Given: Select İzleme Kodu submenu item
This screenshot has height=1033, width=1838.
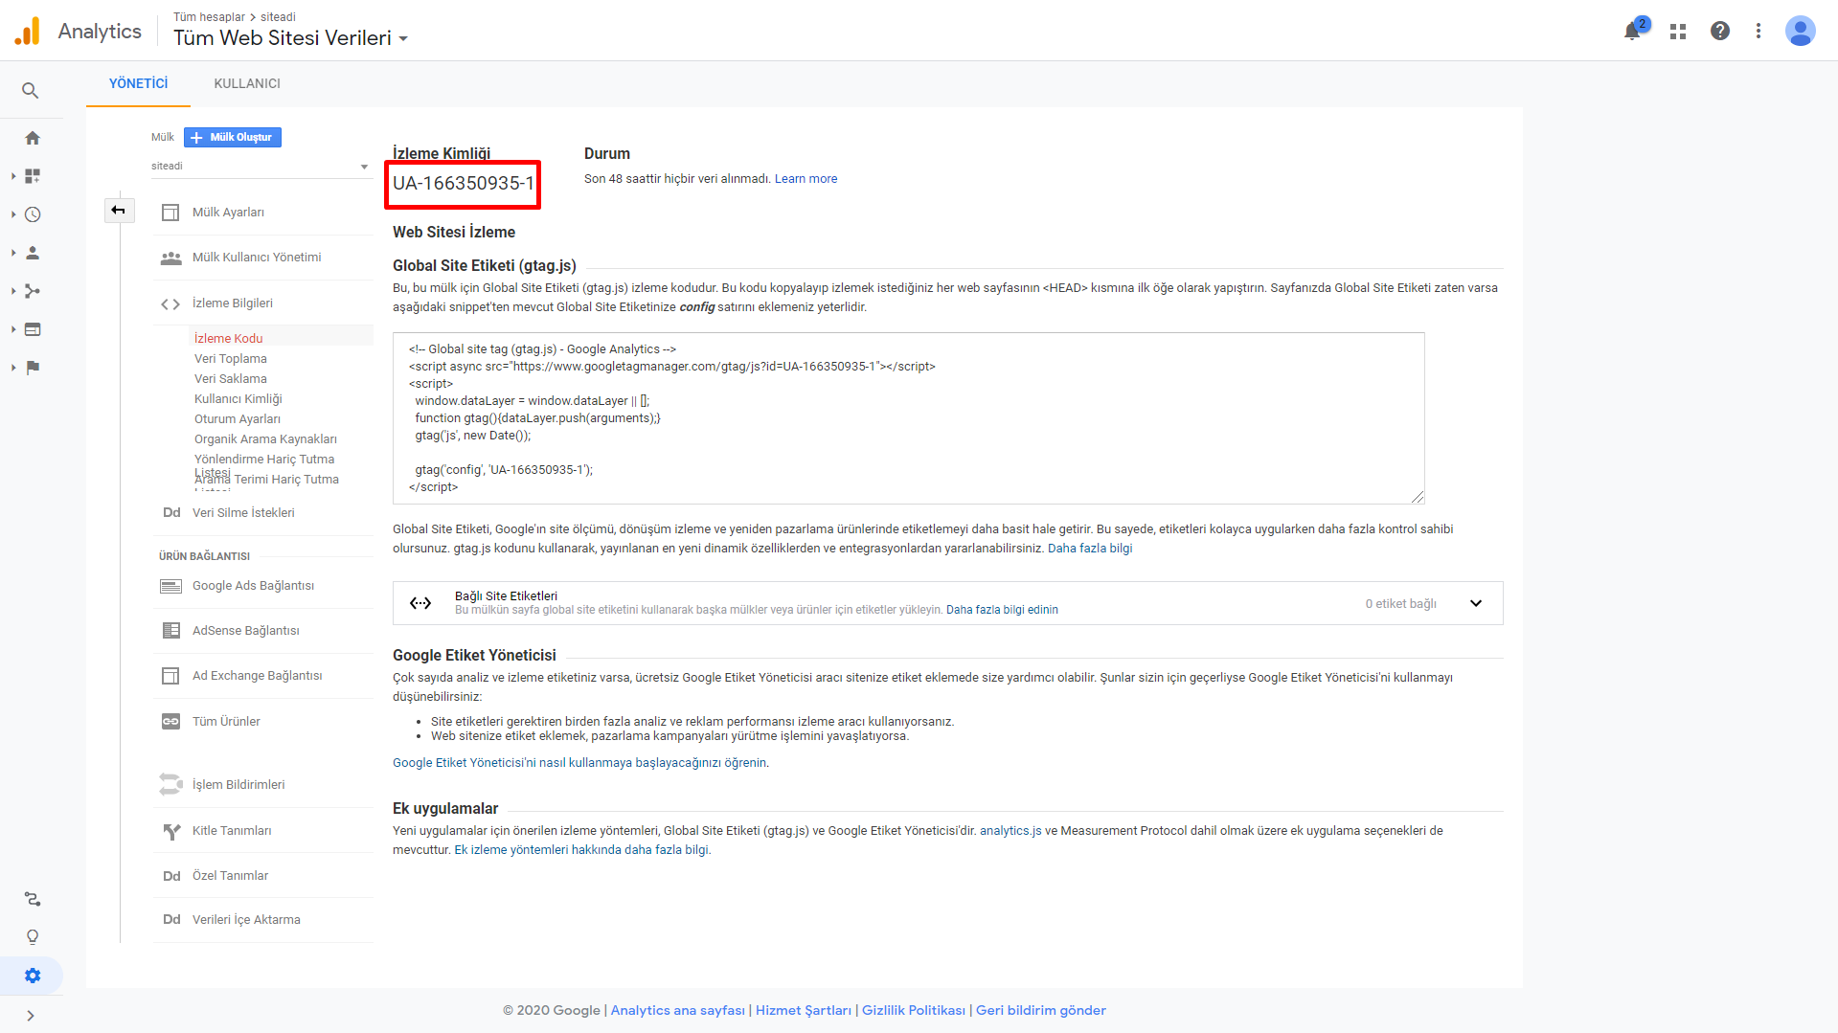Looking at the screenshot, I should tap(228, 338).
